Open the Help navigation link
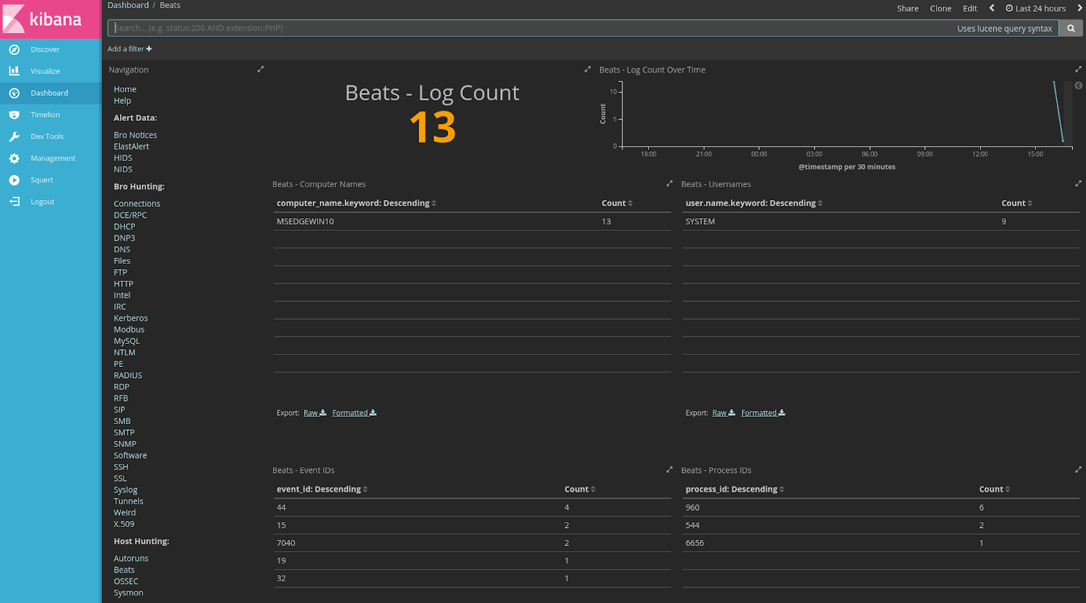Image resolution: width=1086 pixels, height=603 pixels. coord(122,101)
